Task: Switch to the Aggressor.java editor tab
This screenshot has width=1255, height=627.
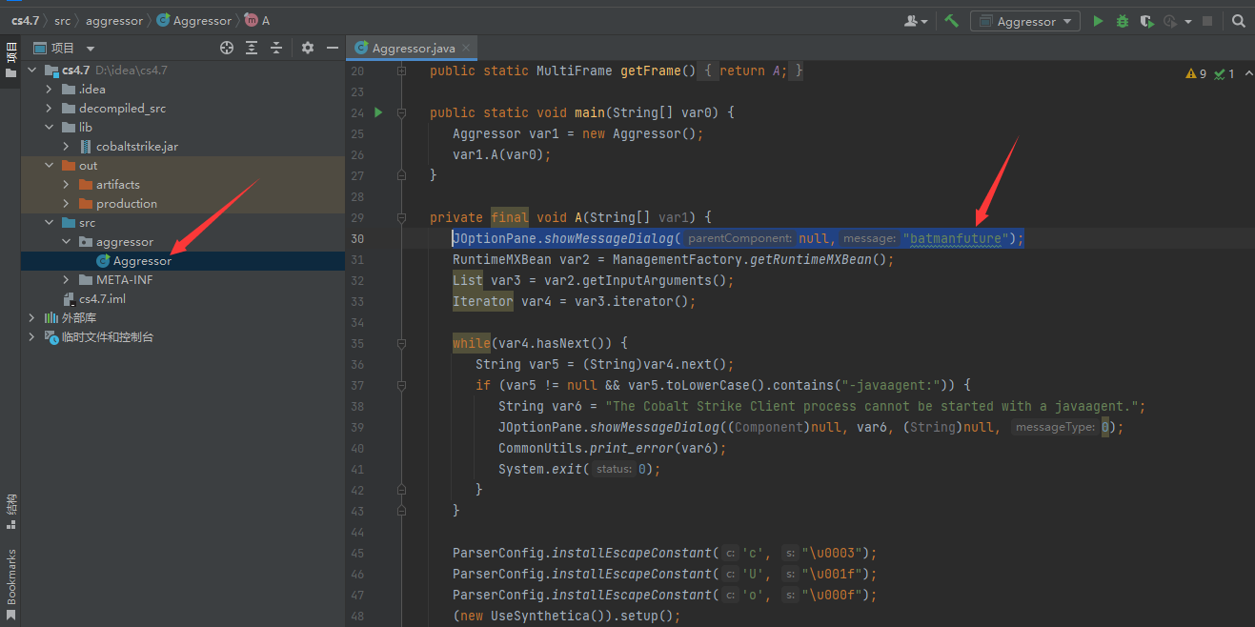Action: [x=413, y=48]
